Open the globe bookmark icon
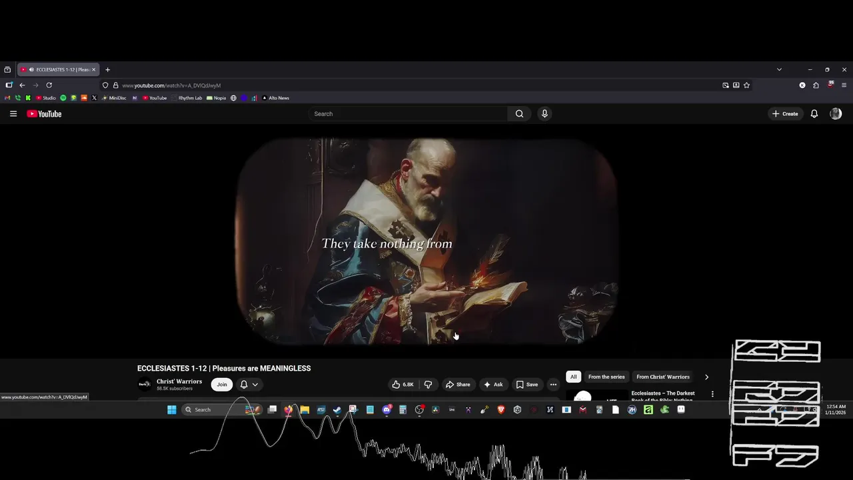The height and width of the screenshot is (480, 853). tap(233, 98)
